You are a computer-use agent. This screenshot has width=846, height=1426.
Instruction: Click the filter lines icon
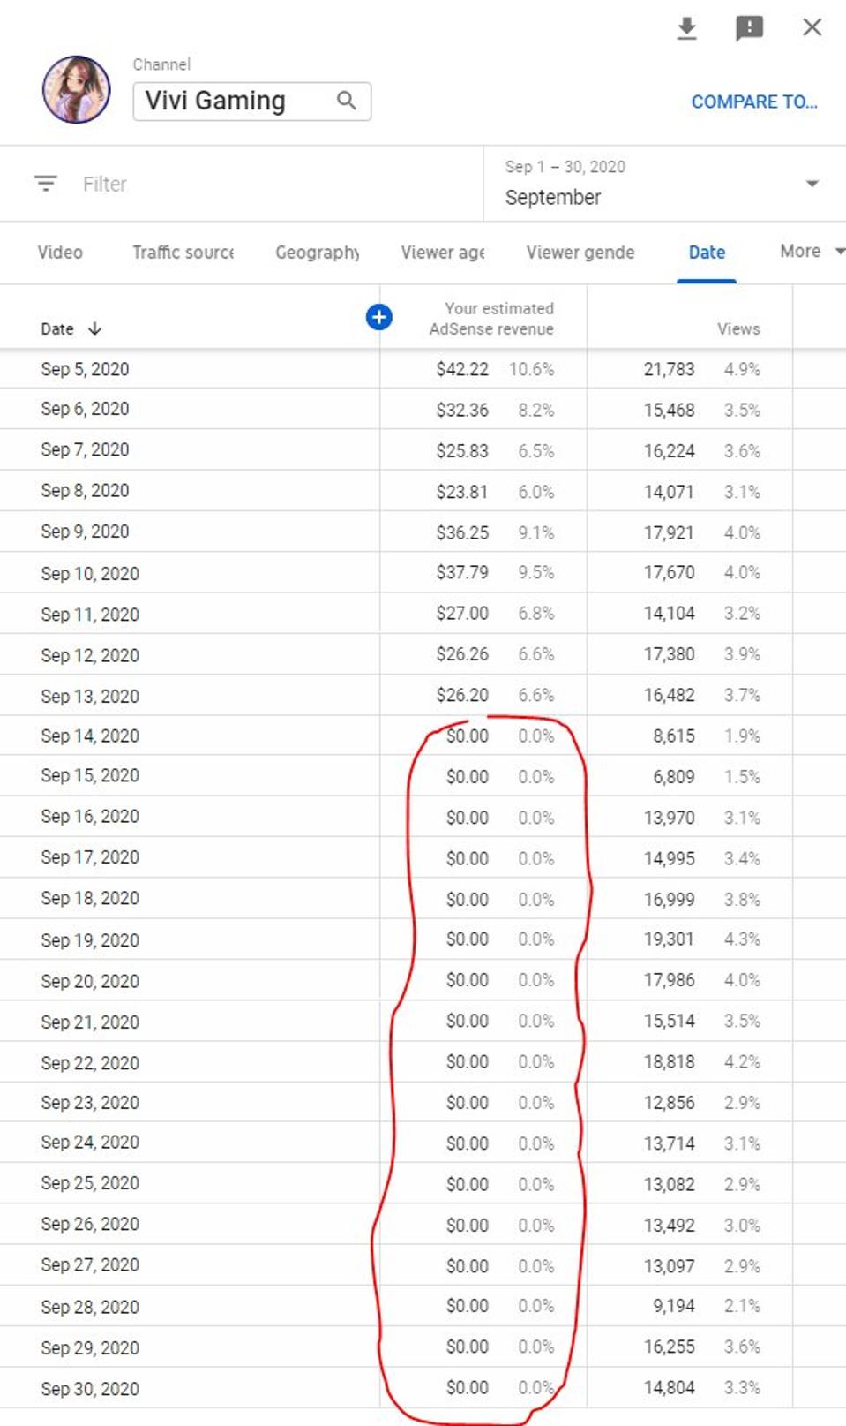click(46, 184)
